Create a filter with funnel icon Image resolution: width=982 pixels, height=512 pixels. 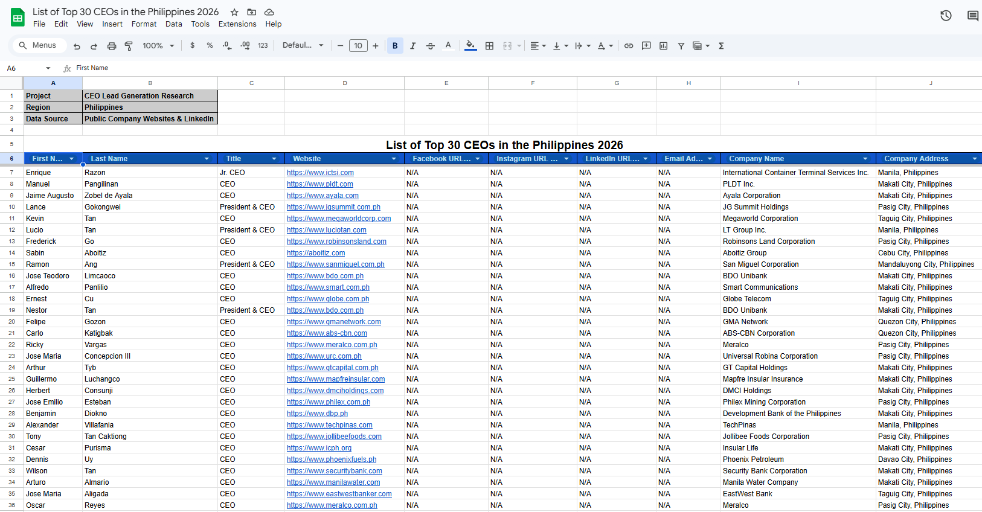[681, 46]
